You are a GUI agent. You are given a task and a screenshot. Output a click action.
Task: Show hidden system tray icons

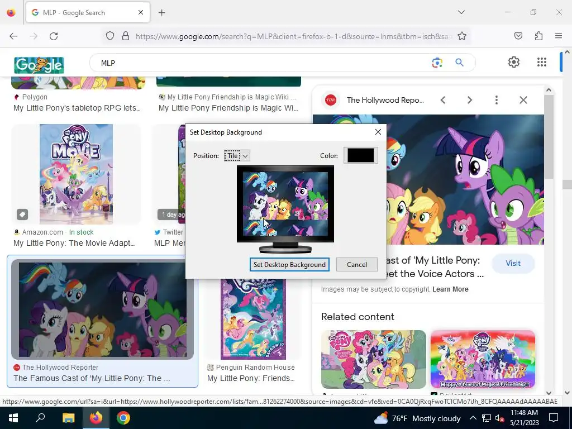coord(473,418)
